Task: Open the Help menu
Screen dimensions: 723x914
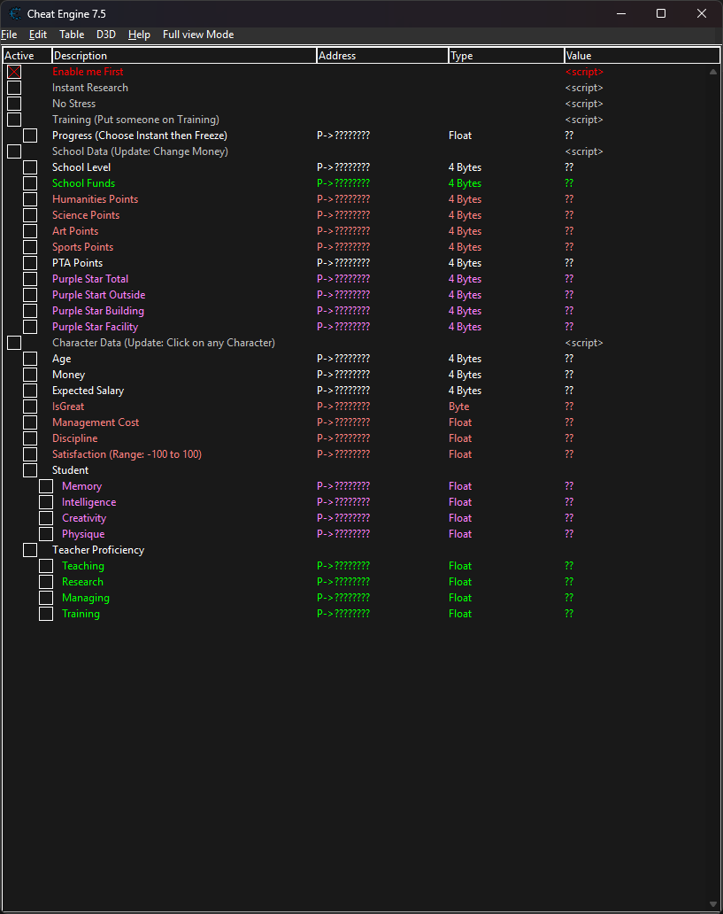Action: [139, 35]
